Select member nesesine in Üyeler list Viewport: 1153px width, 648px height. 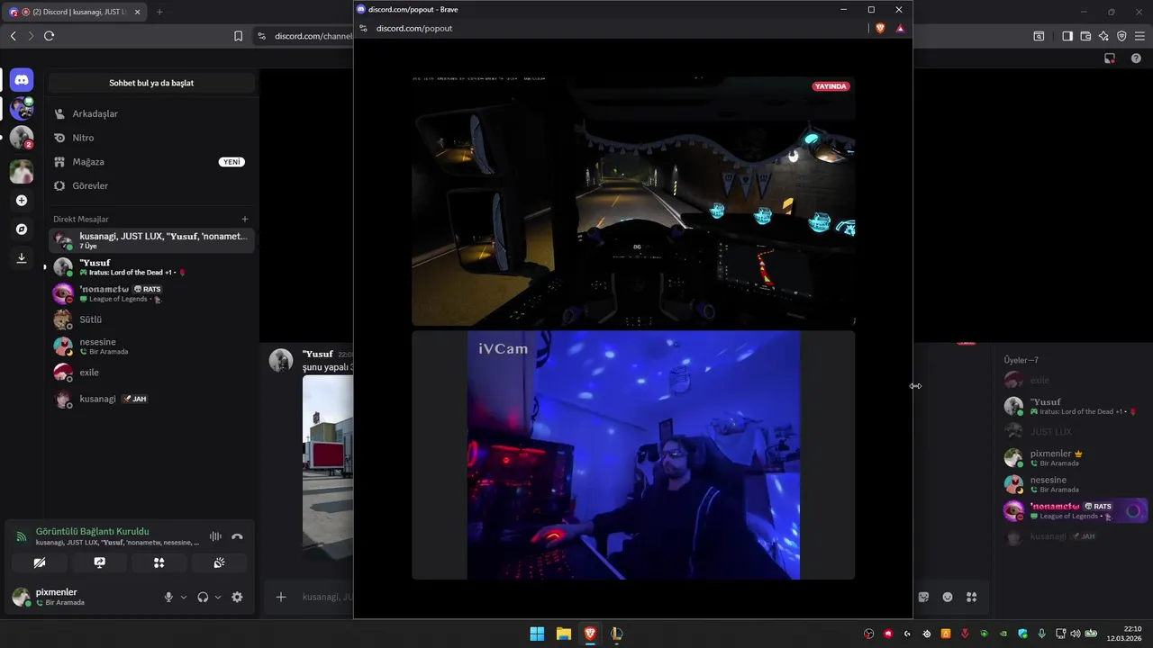[1075, 484]
